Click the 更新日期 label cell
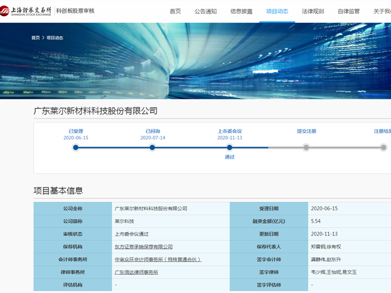 click(269, 234)
